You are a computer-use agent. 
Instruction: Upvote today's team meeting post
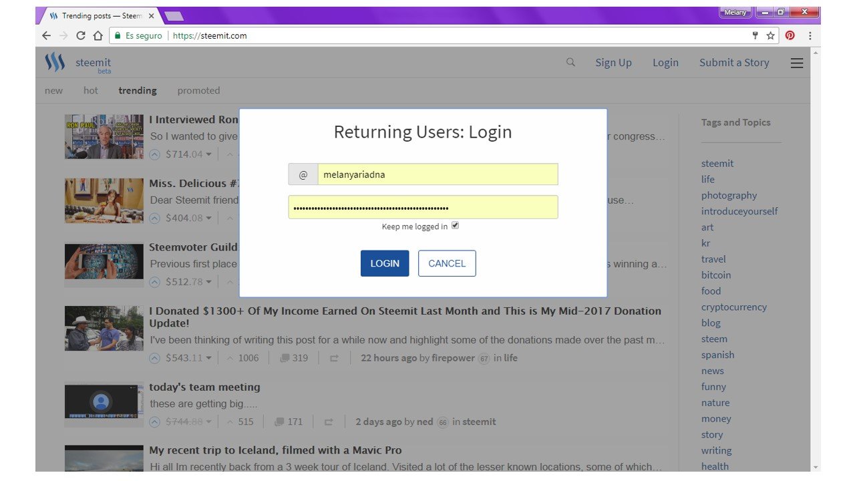click(x=154, y=422)
